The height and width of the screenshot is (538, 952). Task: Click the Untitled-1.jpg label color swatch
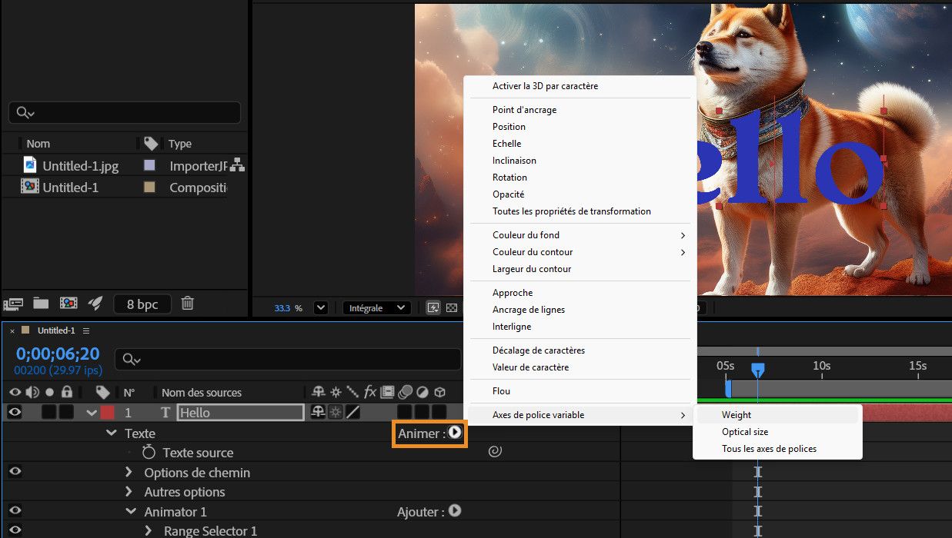pos(149,164)
